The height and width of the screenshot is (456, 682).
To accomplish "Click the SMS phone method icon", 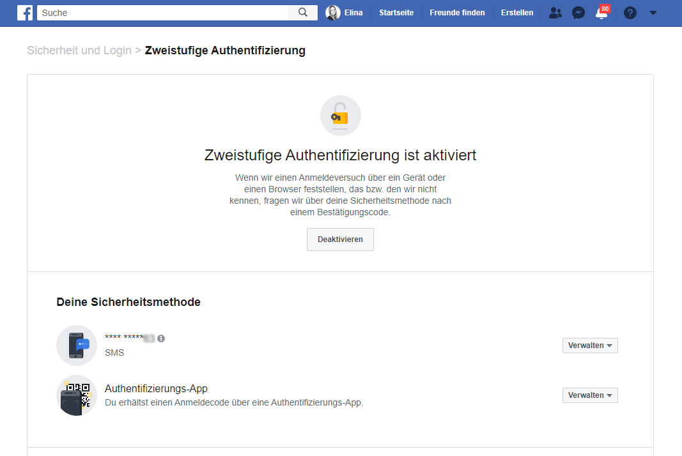I will point(77,346).
